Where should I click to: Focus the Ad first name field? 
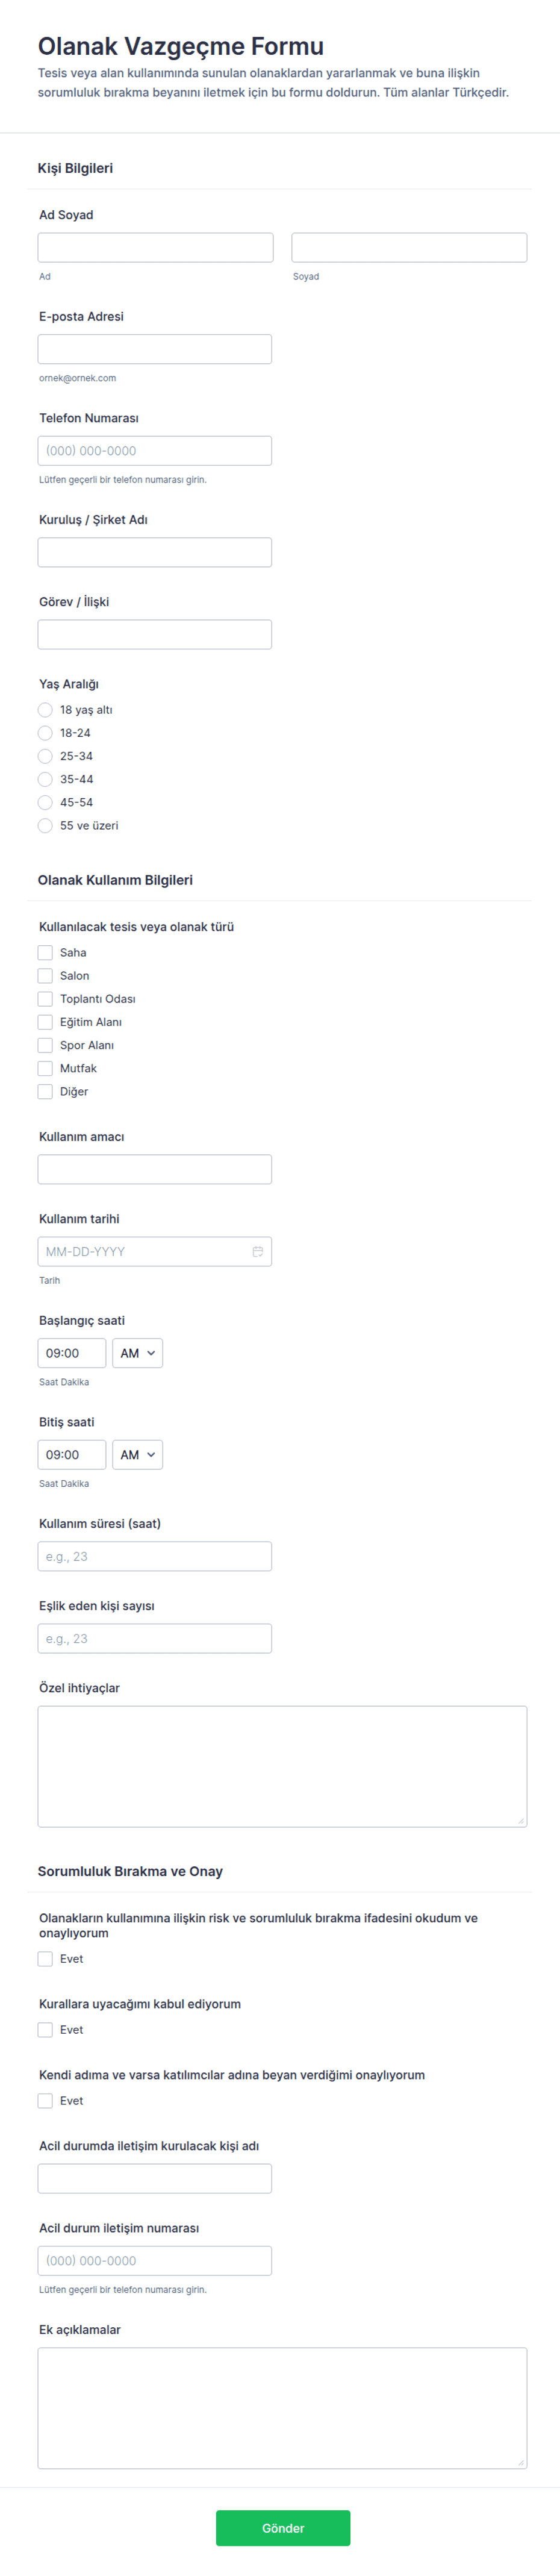coord(155,247)
